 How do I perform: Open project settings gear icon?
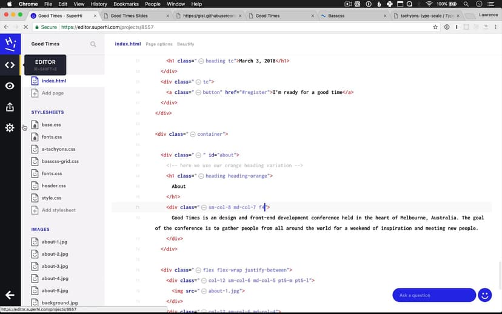10,128
